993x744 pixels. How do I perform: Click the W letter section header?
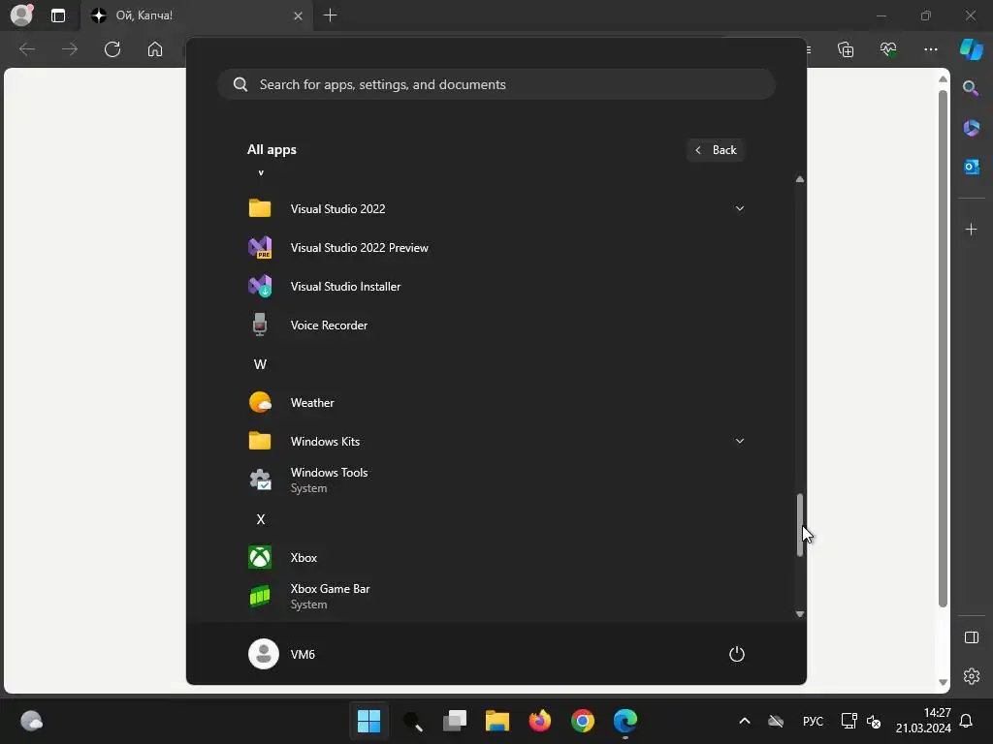pos(260,364)
